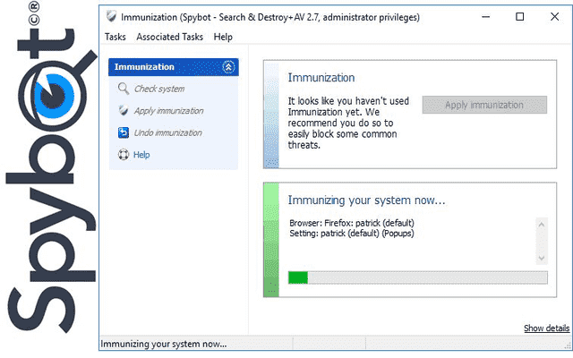Click the Apply immunization shield icon
Screen dimensions: 573x358
coord(124,110)
